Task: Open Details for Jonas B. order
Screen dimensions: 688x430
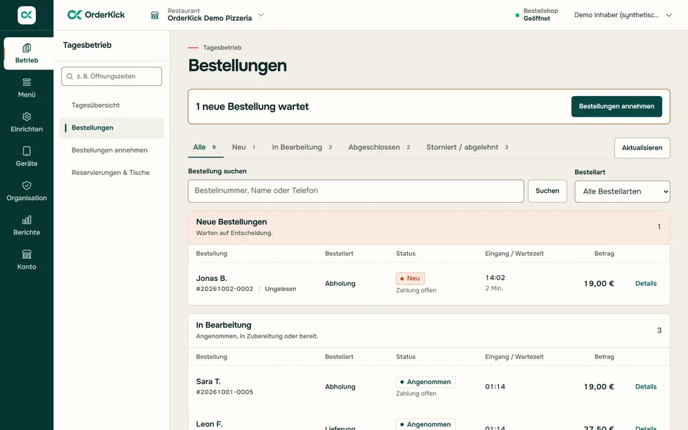Action: [x=646, y=284]
